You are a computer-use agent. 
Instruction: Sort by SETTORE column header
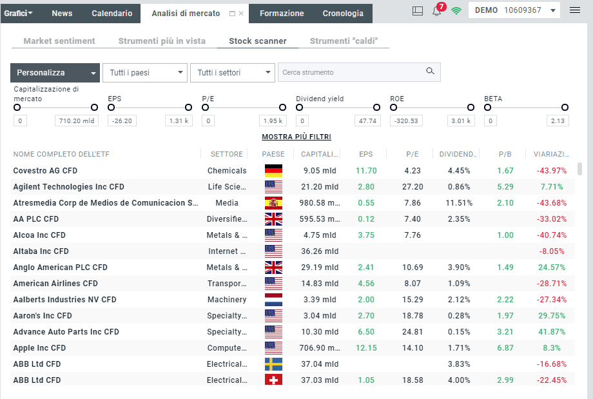pyautogui.click(x=226, y=154)
